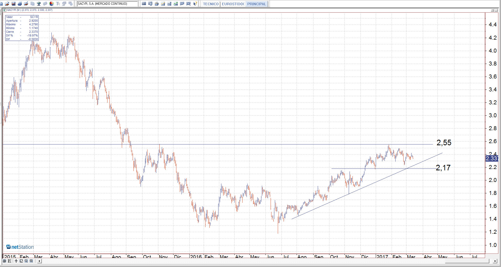501x267 pixels.
Task: Click the 2,55 resistance level label
Action: pyautogui.click(x=444, y=143)
